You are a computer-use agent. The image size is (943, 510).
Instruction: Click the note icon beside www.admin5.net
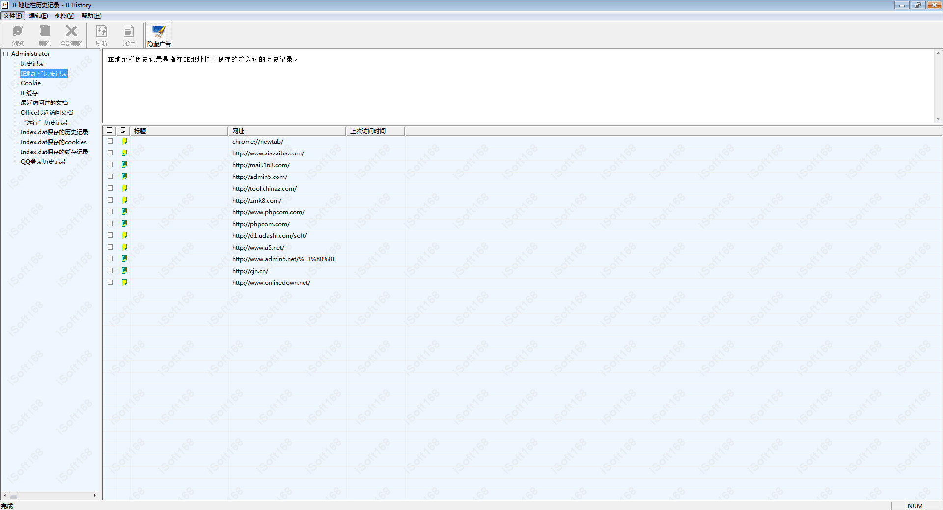124,259
